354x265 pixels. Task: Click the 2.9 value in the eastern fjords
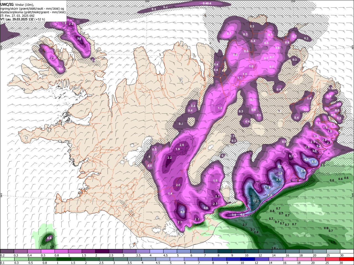tap(324, 140)
